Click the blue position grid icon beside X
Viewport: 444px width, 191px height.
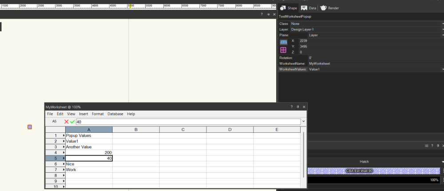tap(283, 42)
